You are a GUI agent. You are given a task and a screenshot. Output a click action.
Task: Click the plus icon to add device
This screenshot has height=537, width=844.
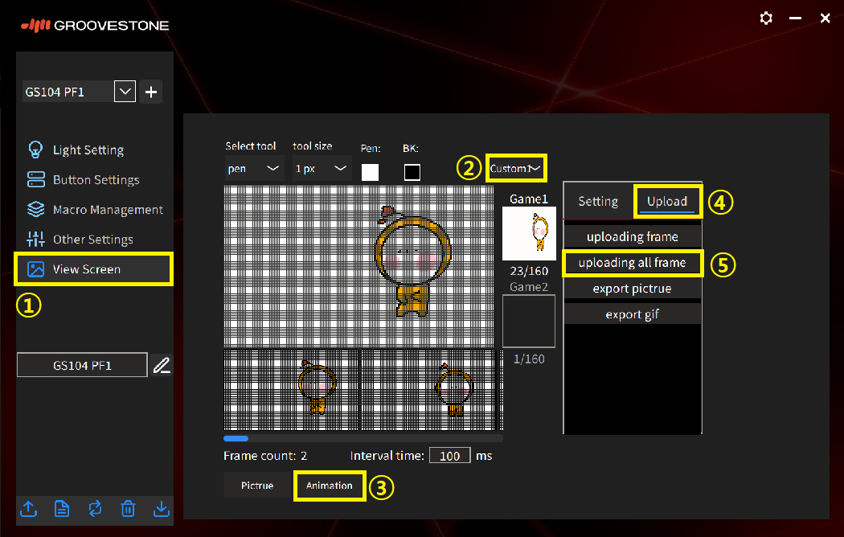pos(151,92)
